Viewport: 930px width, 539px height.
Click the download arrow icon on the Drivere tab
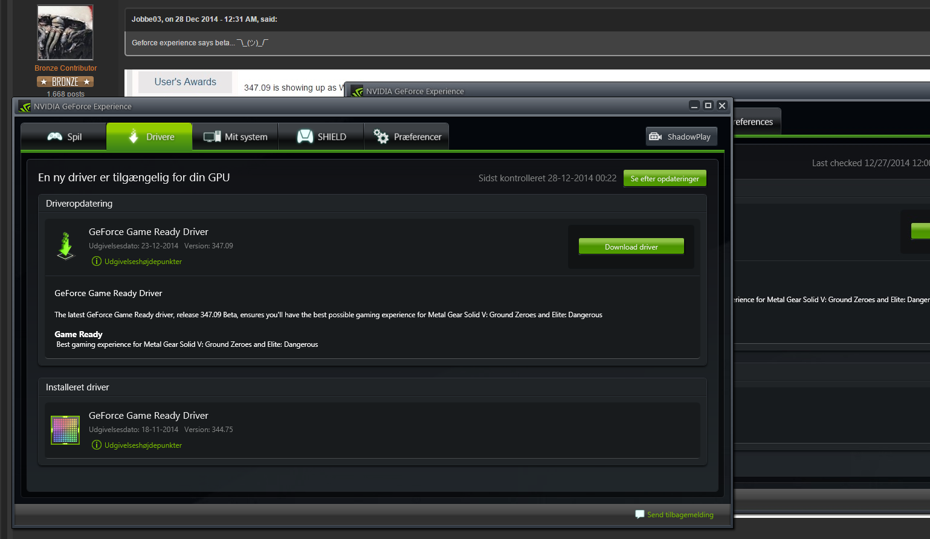click(134, 137)
